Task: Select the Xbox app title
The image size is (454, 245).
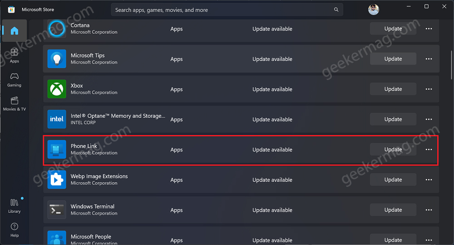Action: pos(77,85)
